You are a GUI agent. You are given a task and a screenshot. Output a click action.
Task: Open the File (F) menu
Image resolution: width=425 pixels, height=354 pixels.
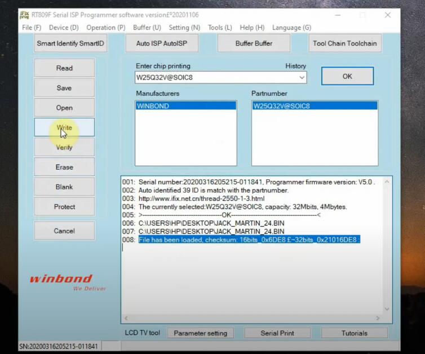32,28
